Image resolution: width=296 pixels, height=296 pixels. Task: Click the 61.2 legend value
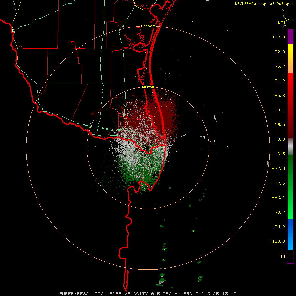tap(280, 81)
